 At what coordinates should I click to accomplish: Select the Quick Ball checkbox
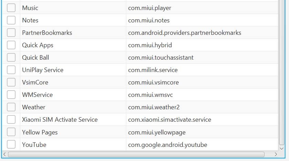point(11,57)
